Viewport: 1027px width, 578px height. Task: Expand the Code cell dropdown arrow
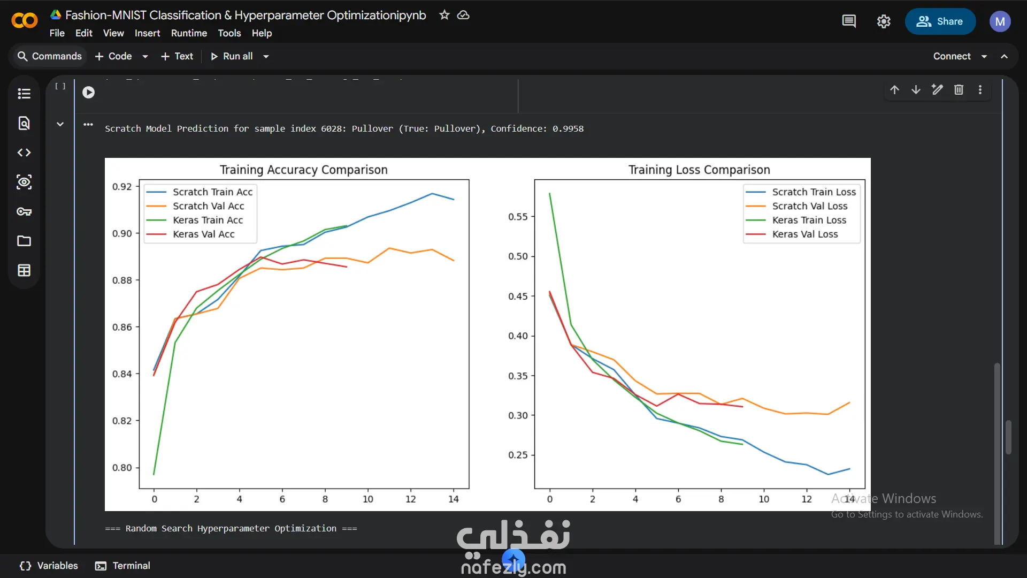coord(145,56)
